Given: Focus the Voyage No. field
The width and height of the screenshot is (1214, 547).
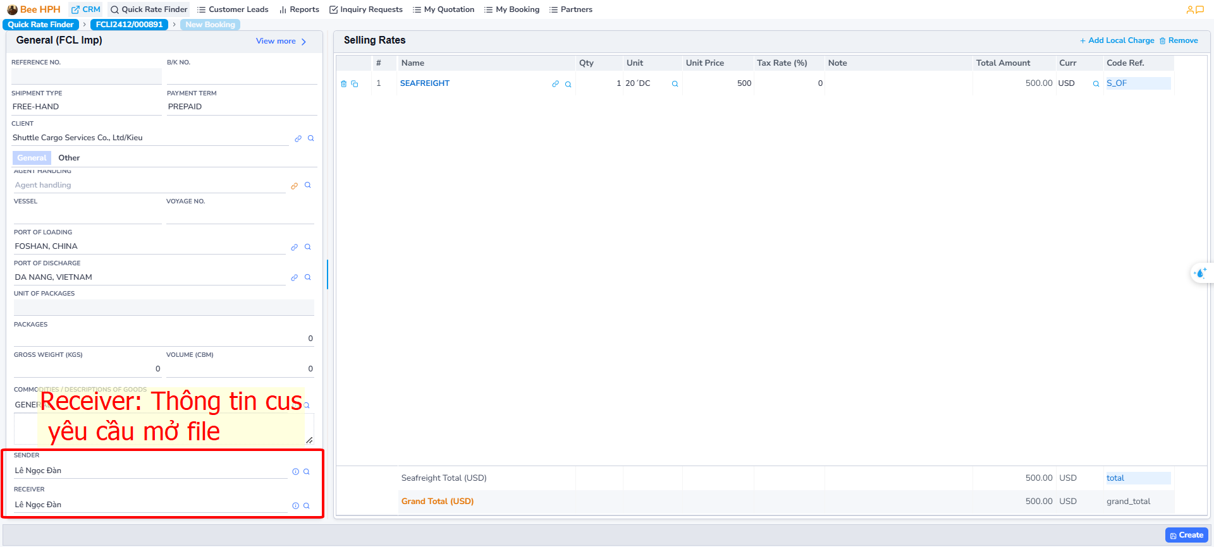Looking at the screenshot, I should click(x=240, y=215).
